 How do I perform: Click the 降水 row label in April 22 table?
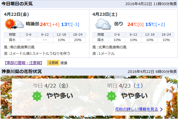12,40
